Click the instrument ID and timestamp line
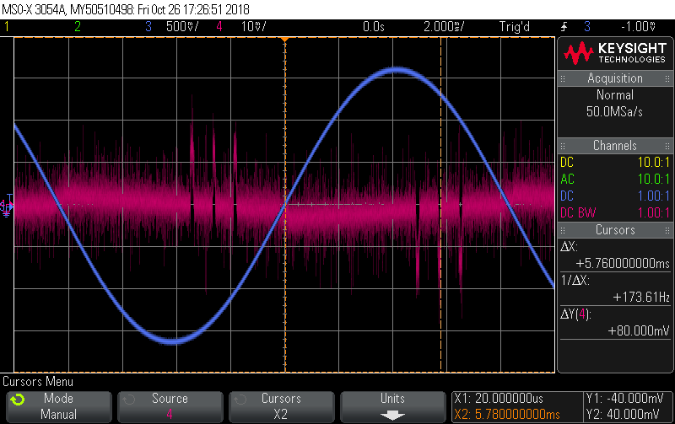 click(x=126, y=9)
